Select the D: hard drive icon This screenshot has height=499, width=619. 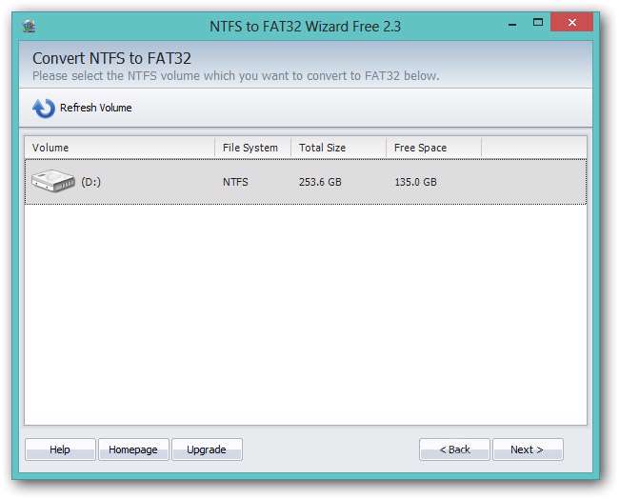pyautogui.click(x=53, y=181)
